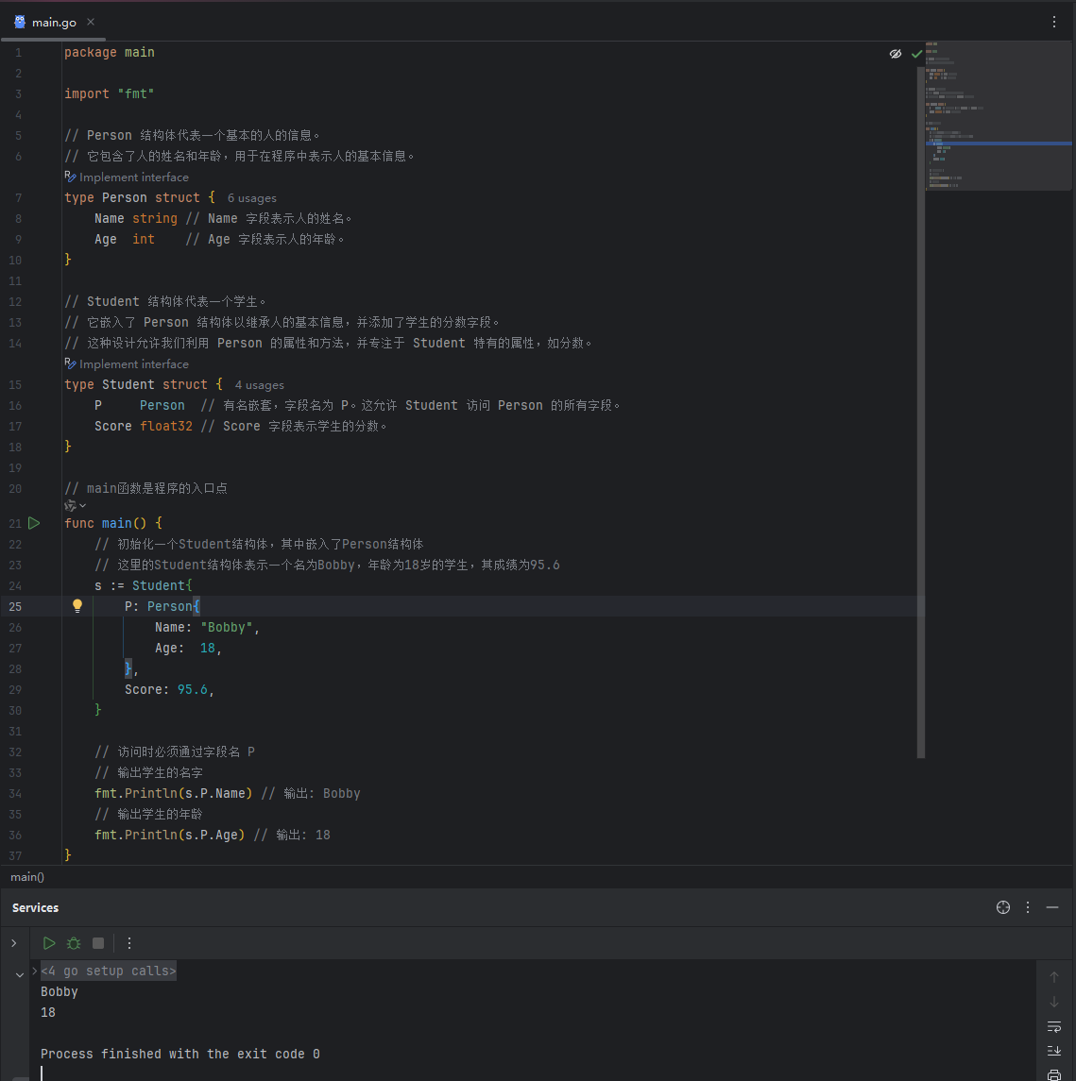The width and height of the screenshot is (1076, 1081).
Task: Click the '<4 go setup calls>' folded text
Action: 109,971
